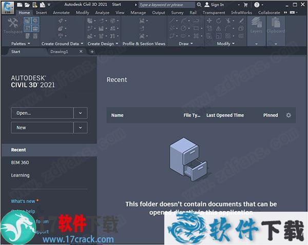Expand the New button dropdown arrow
This screenshot has width=308, height=245.
coord(81,128)
